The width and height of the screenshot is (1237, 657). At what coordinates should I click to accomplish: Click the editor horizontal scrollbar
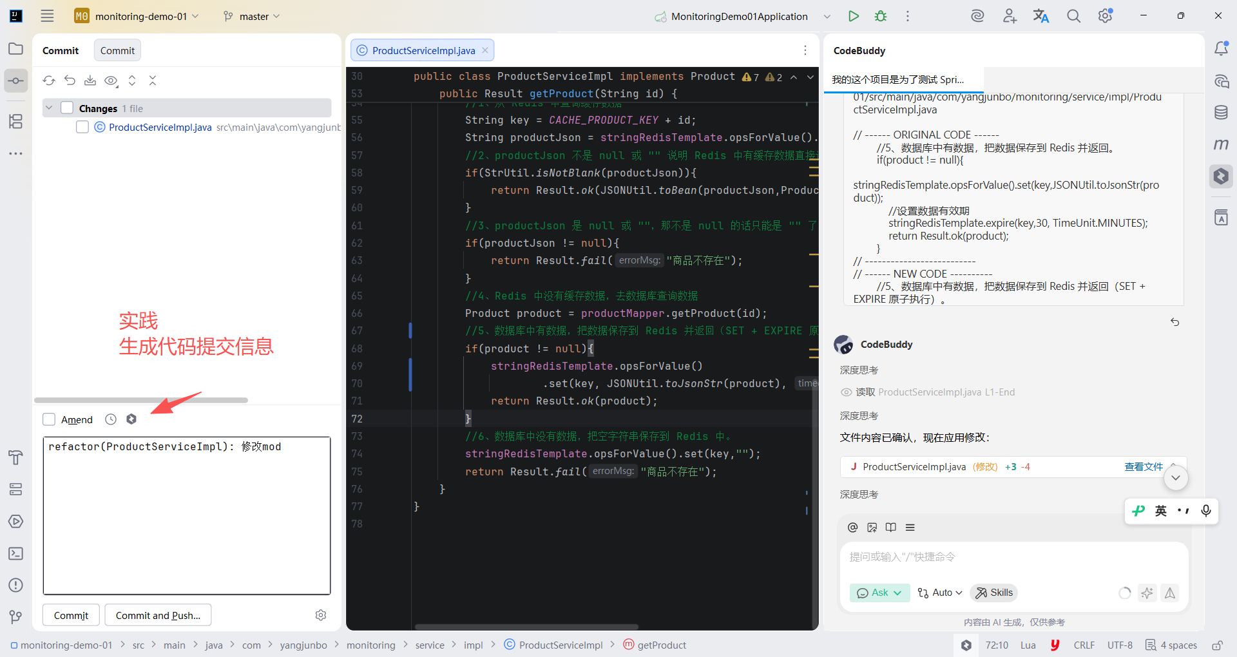pyautogui.click(x=526, y=627)
